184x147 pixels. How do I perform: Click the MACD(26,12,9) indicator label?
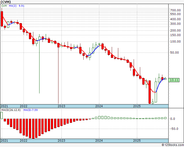coord(11,110)
